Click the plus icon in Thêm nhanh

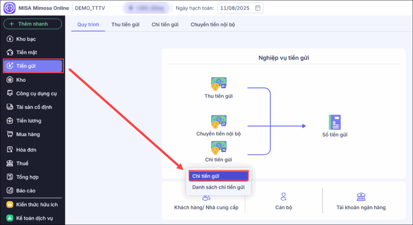pos(12,24)
